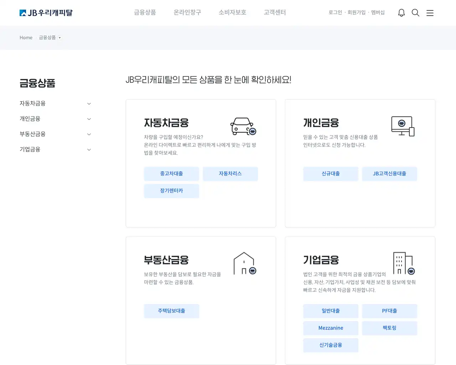This screenshot has height=365, width=456.
Task: Expand 개인금융 in the sidebar
Action: (x=55, y=119)
